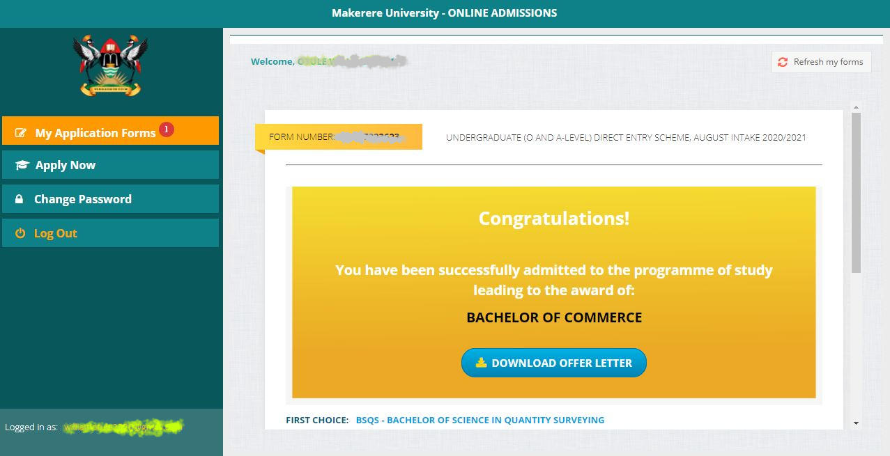Click the form panel scrollbar thumb
This screenshot has height=456, width=890.
point(856,193)
